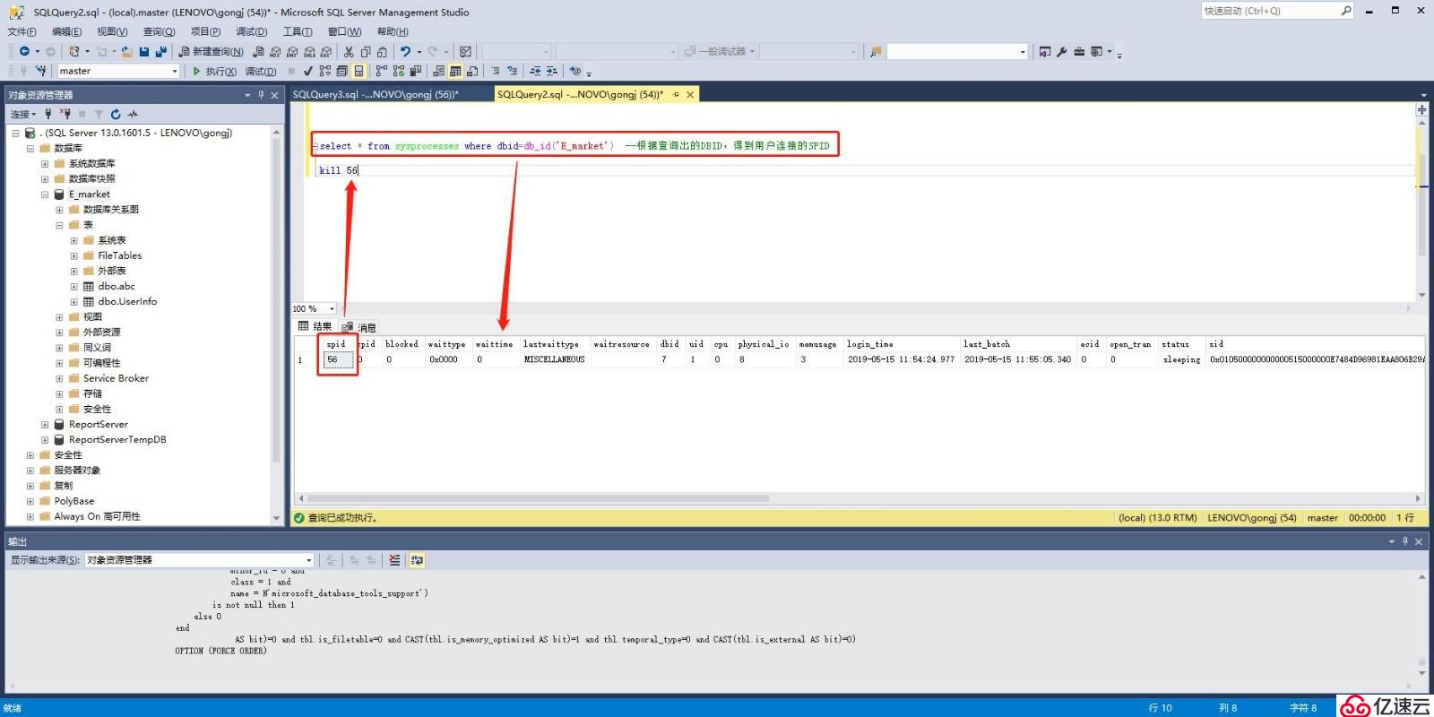Open the 工具(T) menu

coord(298,31)
